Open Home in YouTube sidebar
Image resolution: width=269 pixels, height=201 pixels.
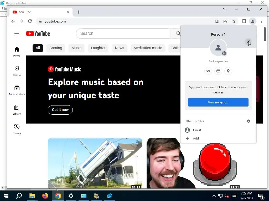coord(17,52)
